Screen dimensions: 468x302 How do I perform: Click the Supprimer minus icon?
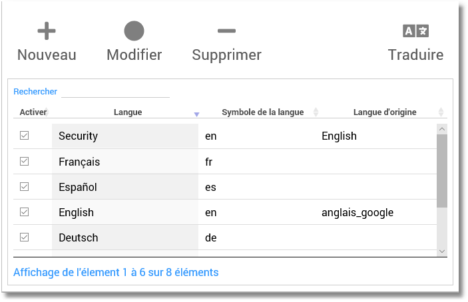click(x=226, y=31)
